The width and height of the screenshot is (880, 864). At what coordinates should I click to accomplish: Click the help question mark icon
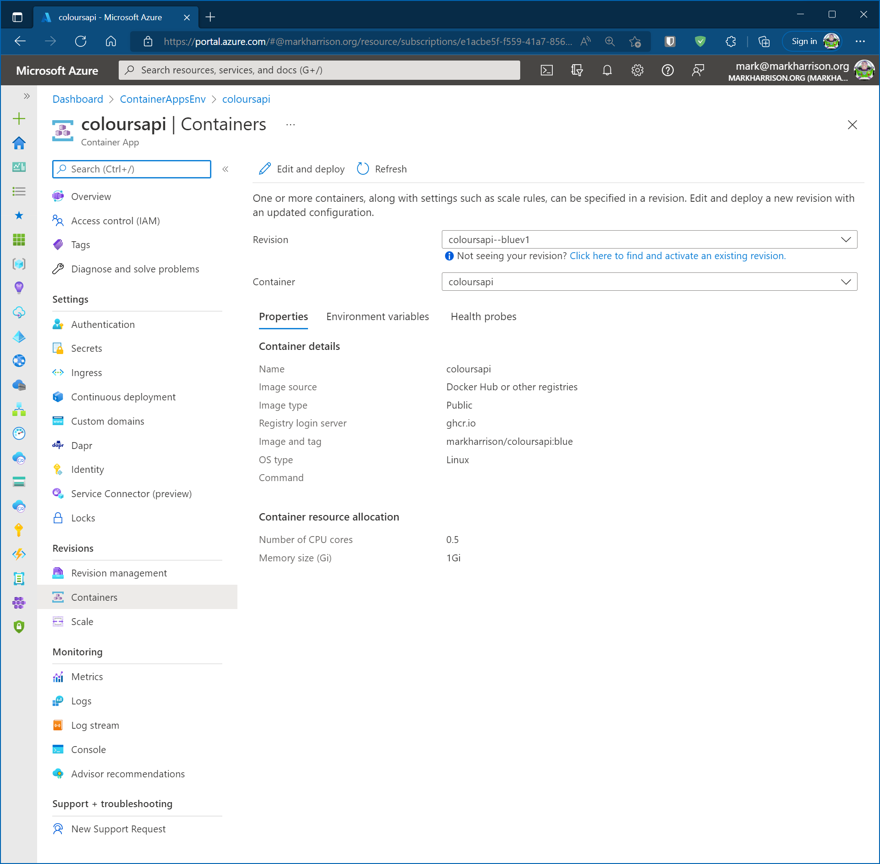click(x=667, y=70)
